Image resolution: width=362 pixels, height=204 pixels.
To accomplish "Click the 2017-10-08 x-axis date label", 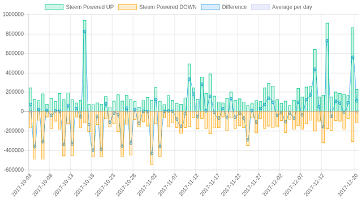I will [42, 185].
